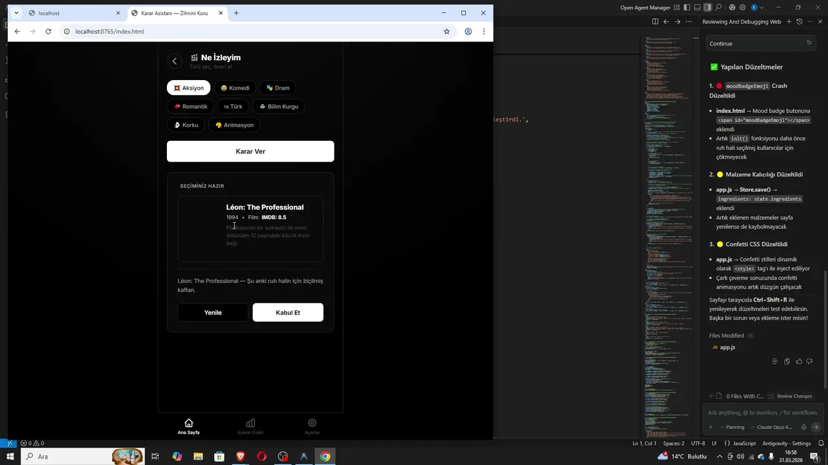Open app.js in Files Modified
The height and width of the screenshot is (465, 828).
point(724,347)
